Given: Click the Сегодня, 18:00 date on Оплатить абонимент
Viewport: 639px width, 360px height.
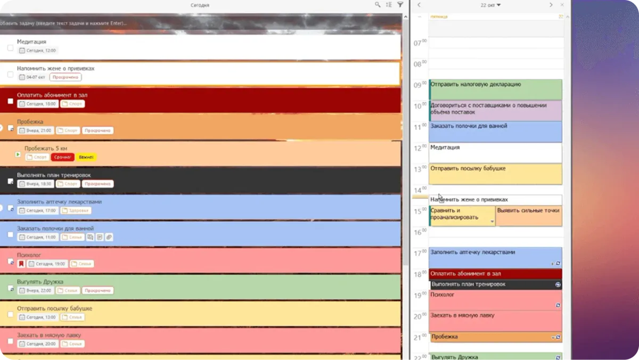Looking at the screenshot, I should 37,104.
